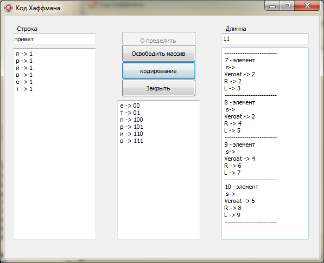Close the window with the X icon
This screenshot has height=263, width=324.
[x=307, y=6]
